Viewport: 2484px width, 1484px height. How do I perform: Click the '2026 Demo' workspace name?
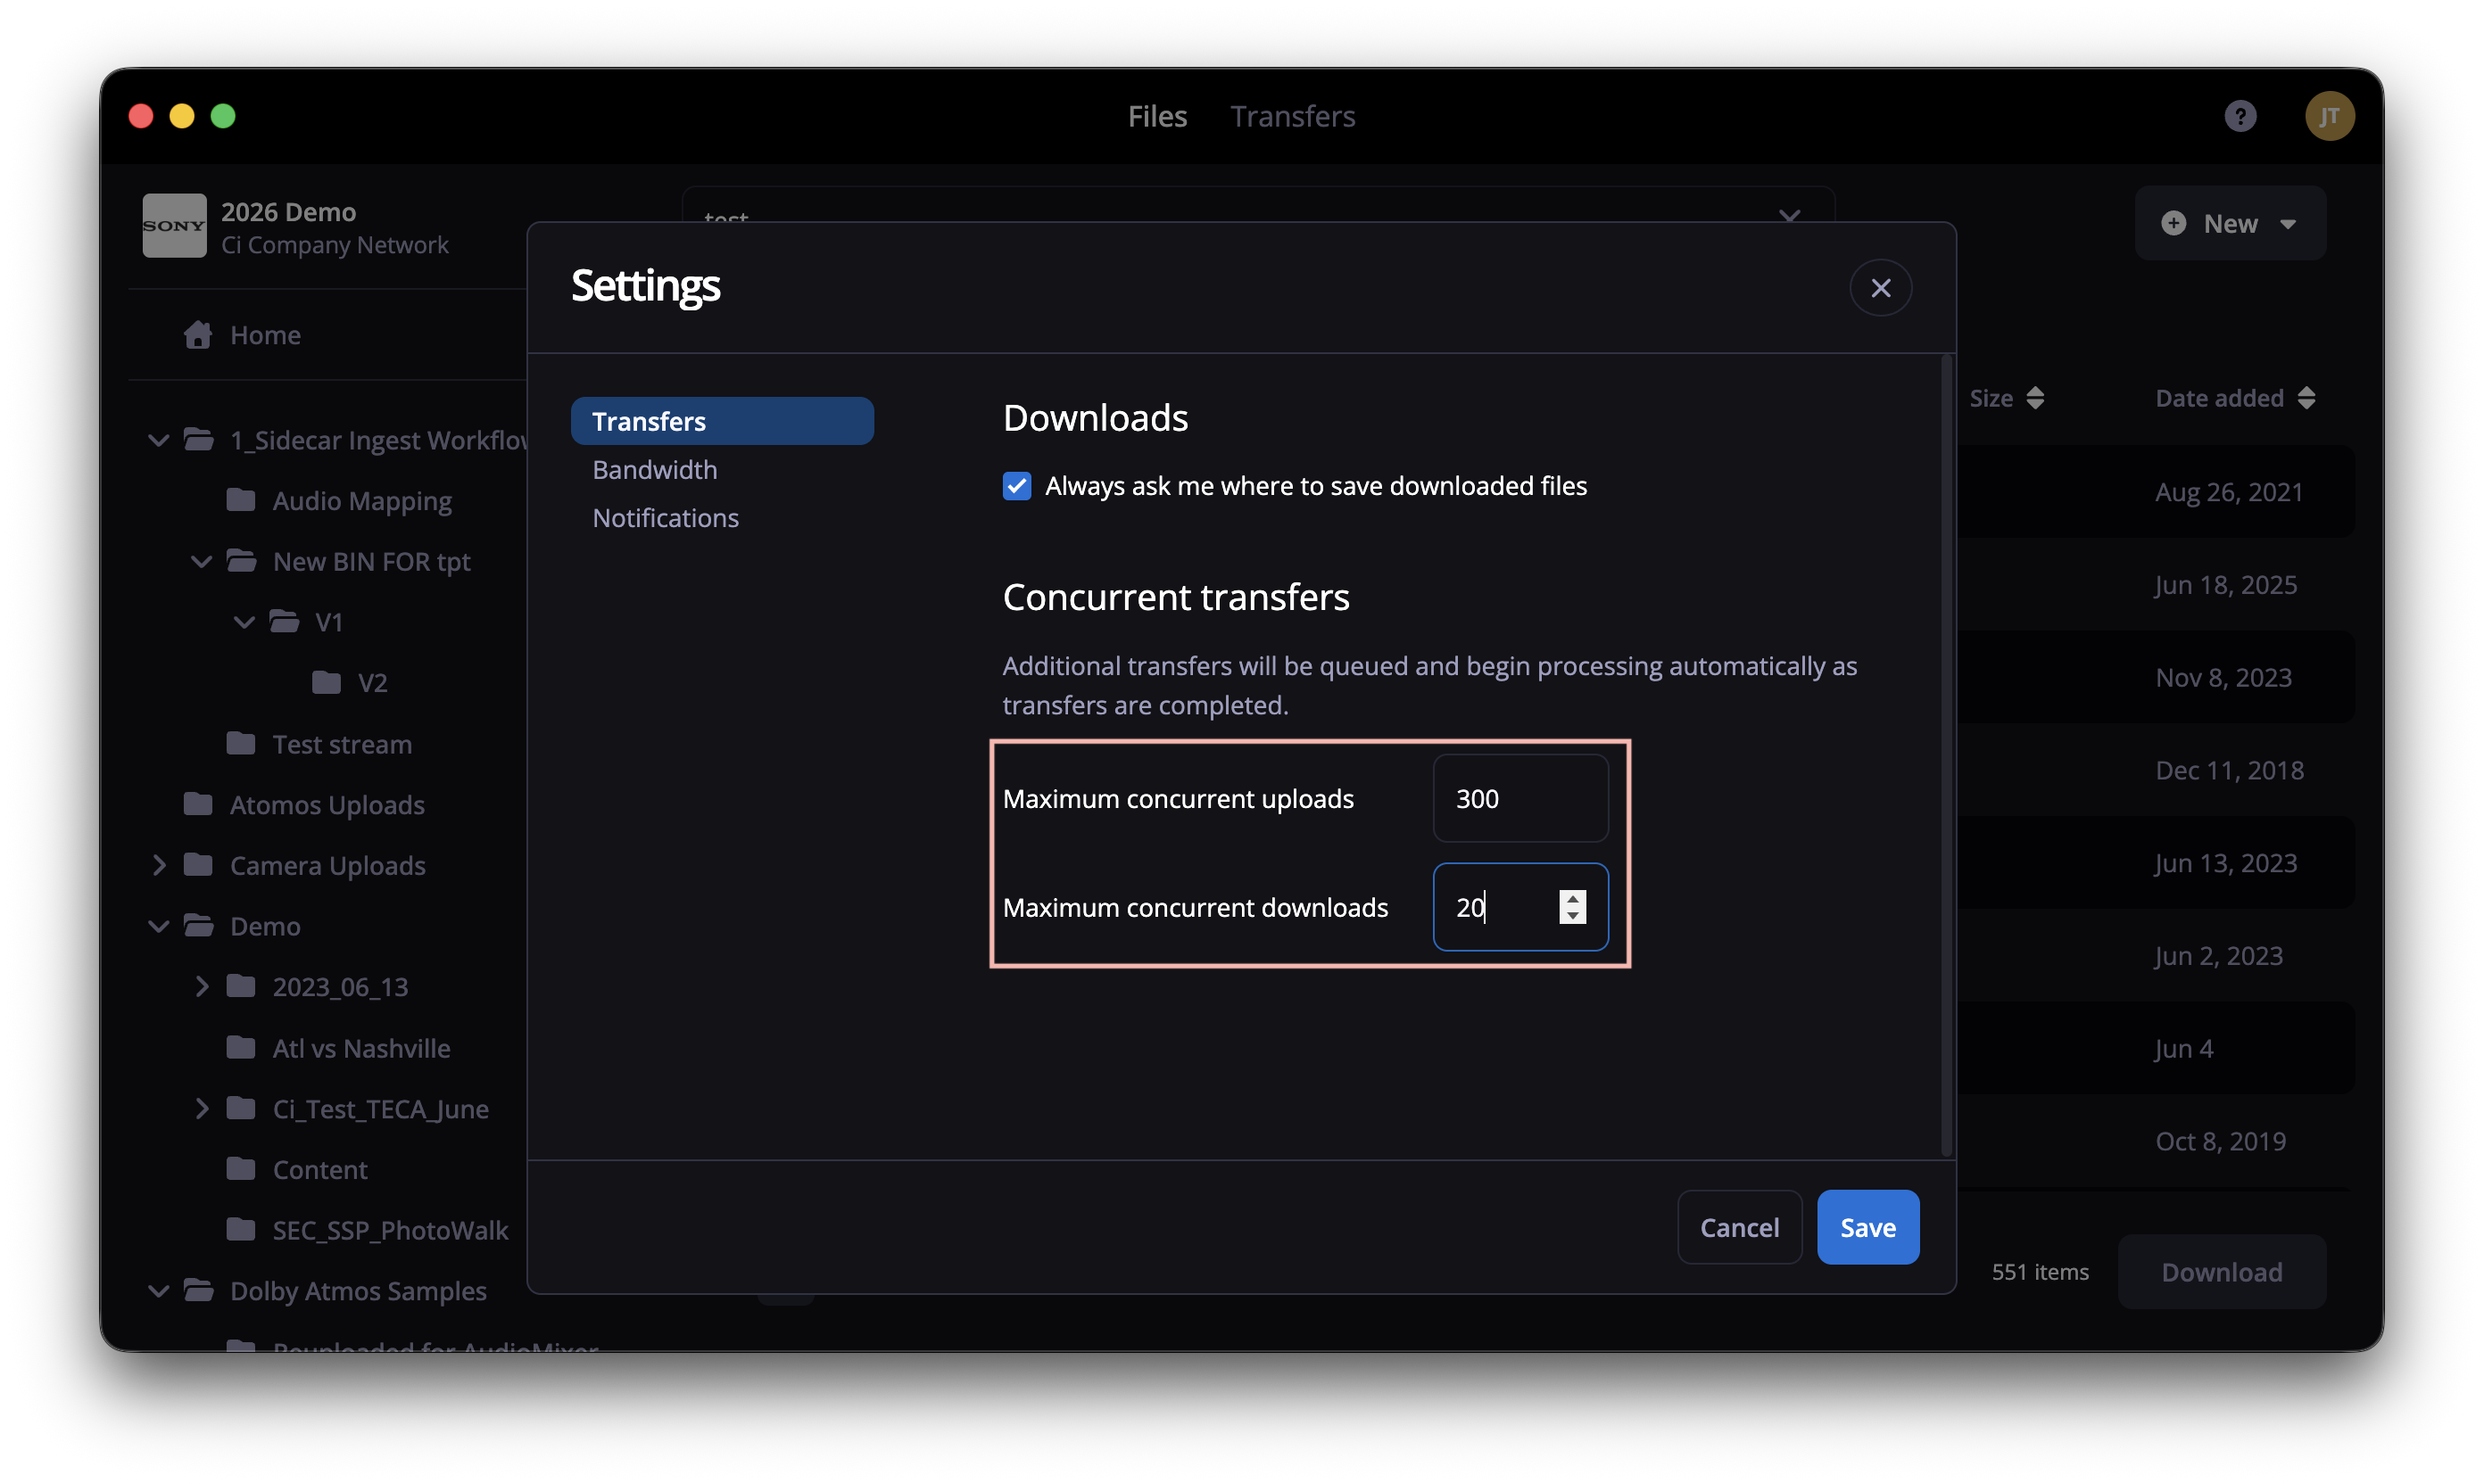pyautogui.click(x=288, y=212)
